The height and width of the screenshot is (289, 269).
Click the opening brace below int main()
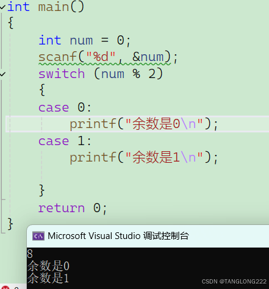(11, 23)
